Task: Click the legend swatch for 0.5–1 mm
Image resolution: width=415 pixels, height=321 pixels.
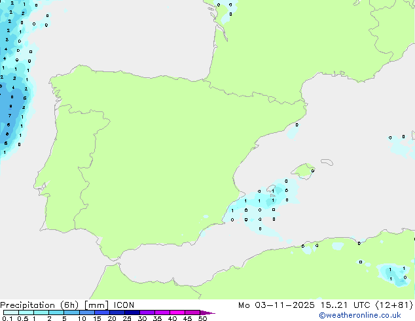Action: (26, 312)
